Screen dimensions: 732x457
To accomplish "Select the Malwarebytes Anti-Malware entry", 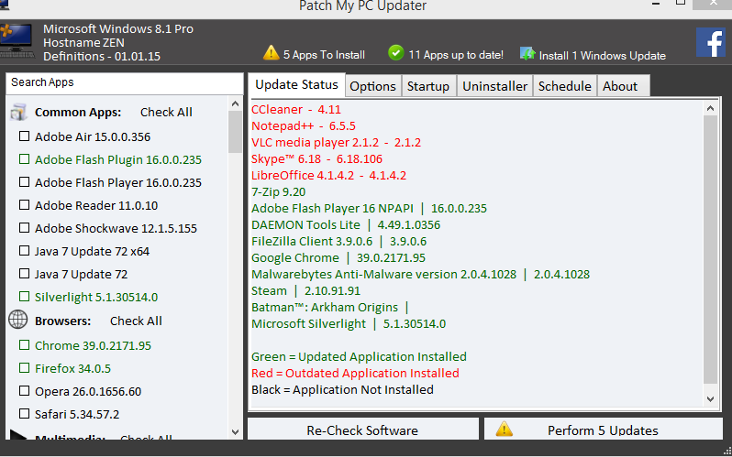I will click(x=421, y=275).
